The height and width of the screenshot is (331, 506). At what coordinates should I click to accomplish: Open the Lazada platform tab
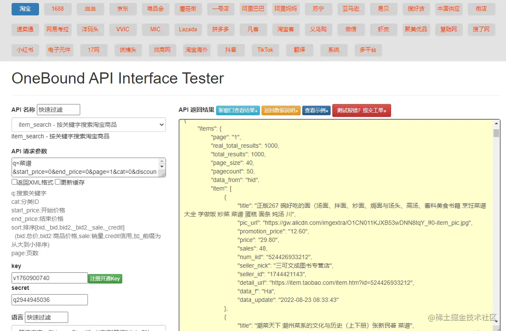point(188,29)
